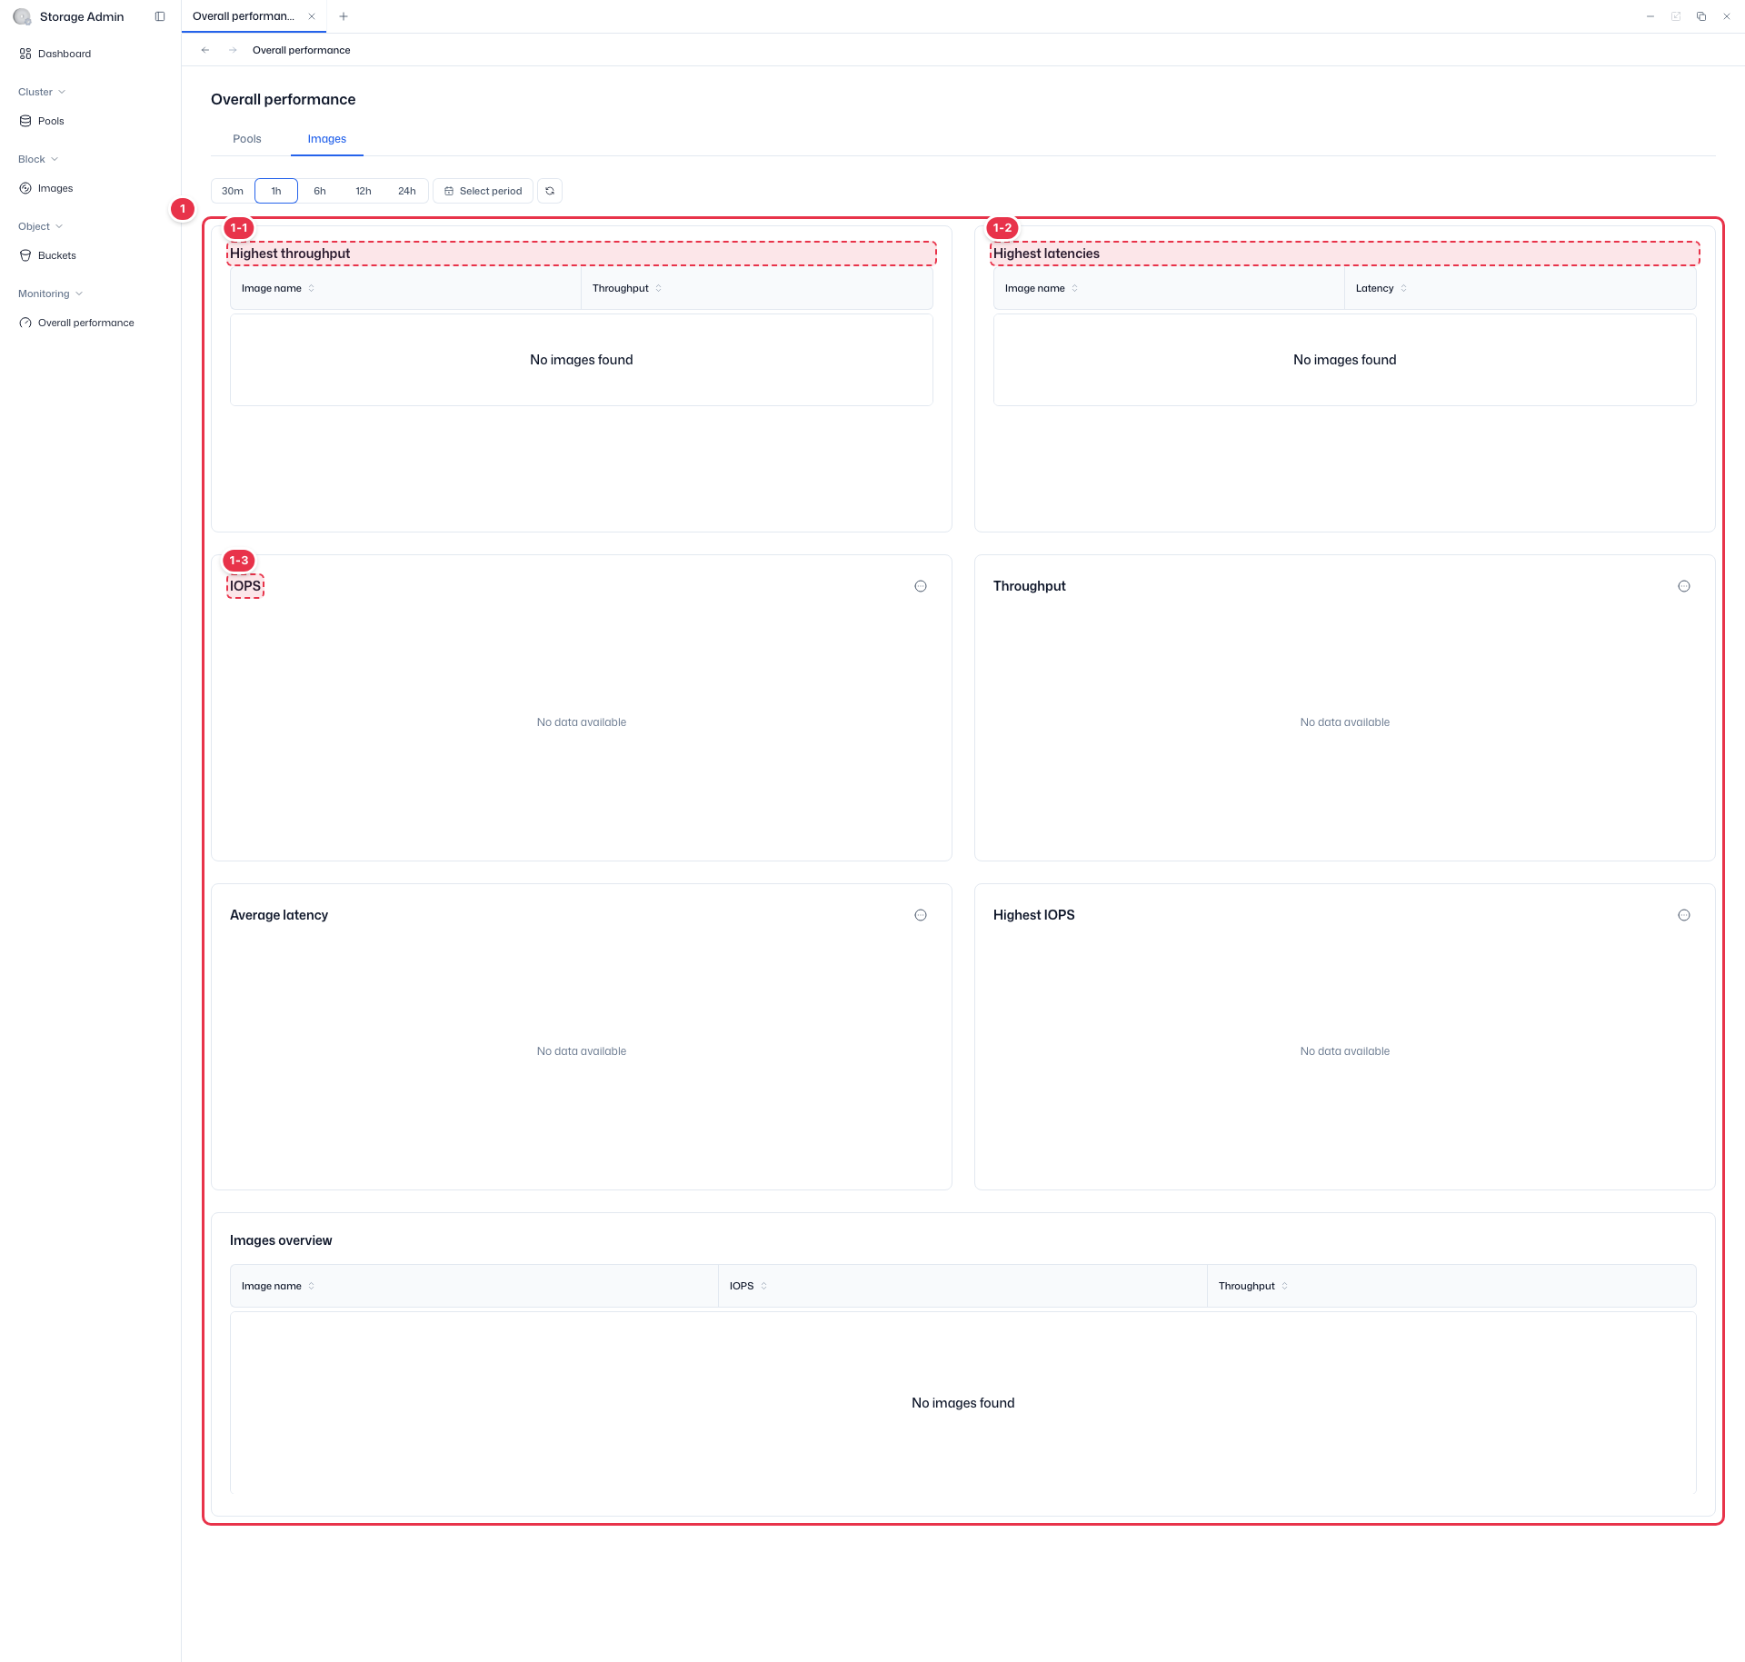Screen dimensions: 1745x1662
Task: Add a new tab with the plus icon
Action: click(x=344, y=16)
